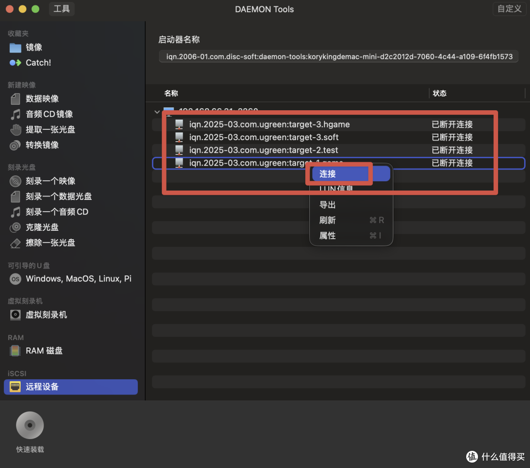This screenshot has width=530, height=468.
Task: Select the 远程设备 network port icon
Action: point(15,387)
